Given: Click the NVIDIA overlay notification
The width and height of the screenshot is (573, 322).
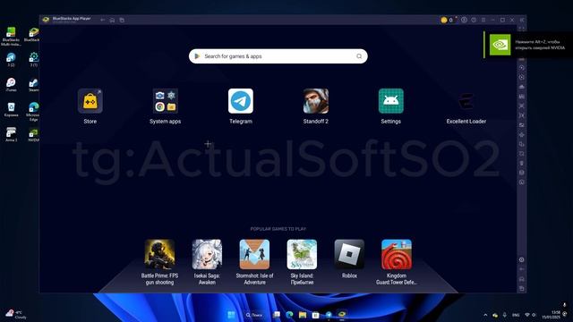Looking at the screenshot, I should pos(528,45).
